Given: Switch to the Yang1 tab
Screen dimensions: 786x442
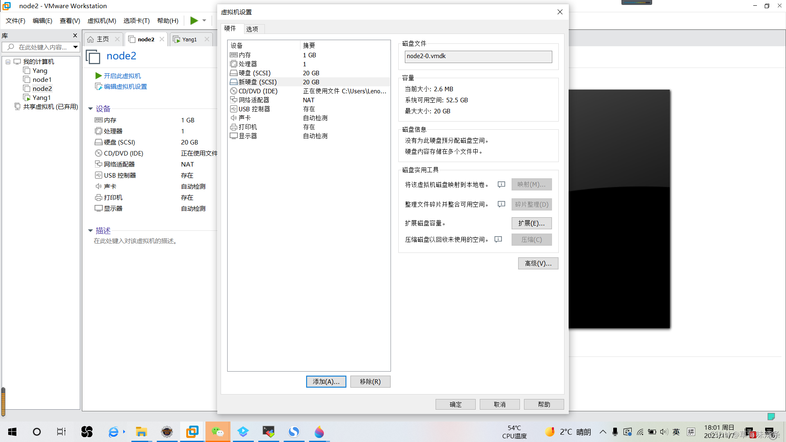Looking at the screenshot, I should 189,39.
